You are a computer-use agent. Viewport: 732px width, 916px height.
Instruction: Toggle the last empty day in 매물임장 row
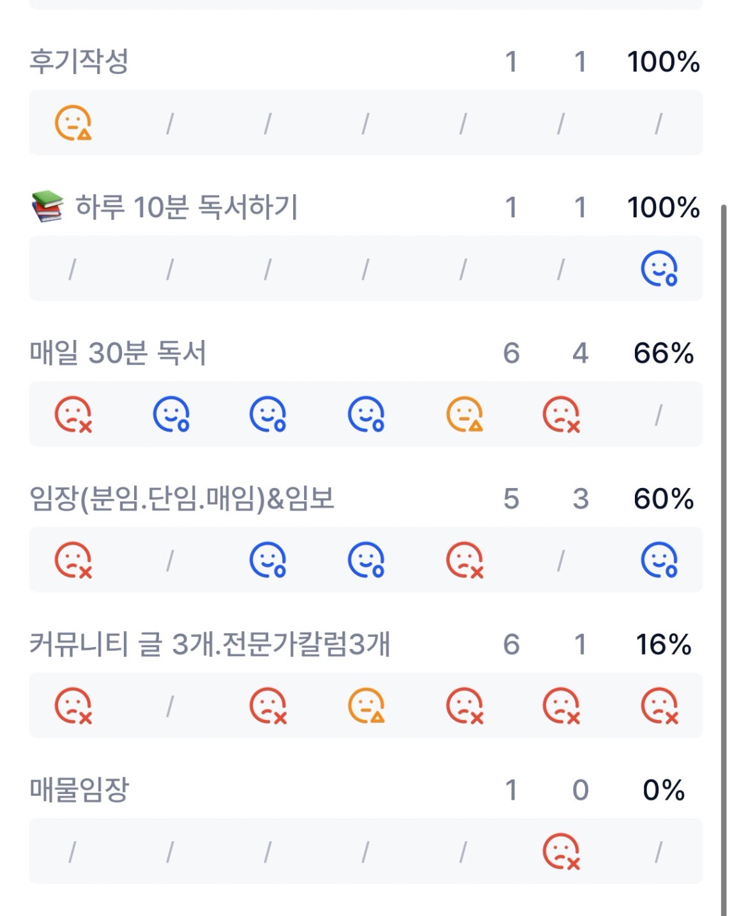pyautogui.click(x=659, y=852)
